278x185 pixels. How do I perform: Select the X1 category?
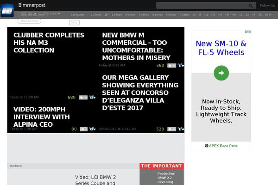(241, 15)
